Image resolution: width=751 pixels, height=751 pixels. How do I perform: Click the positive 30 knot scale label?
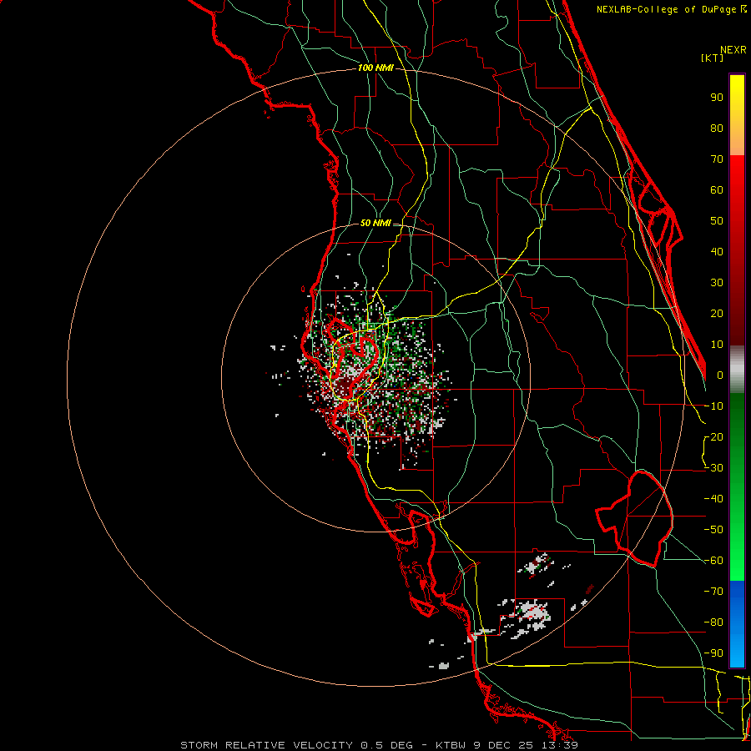tap(717, 283)
